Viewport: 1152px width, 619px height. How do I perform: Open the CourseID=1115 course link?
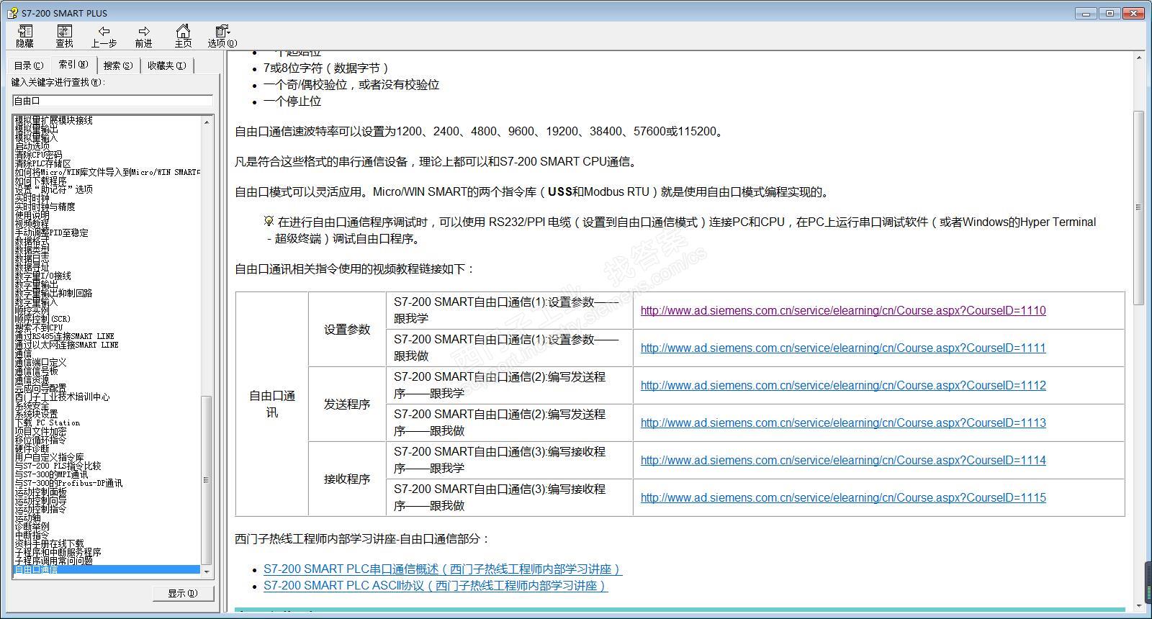843,498
